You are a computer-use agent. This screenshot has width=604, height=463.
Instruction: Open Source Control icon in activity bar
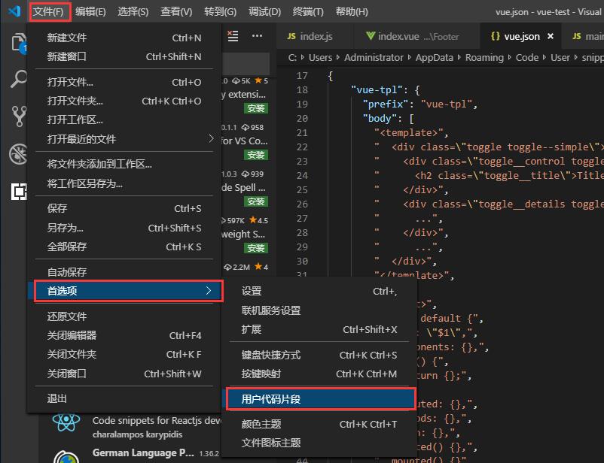coord(19,117)
